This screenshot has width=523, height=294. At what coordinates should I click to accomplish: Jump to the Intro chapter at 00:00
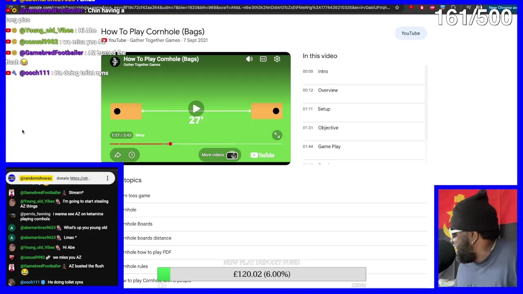coord(364,71)
